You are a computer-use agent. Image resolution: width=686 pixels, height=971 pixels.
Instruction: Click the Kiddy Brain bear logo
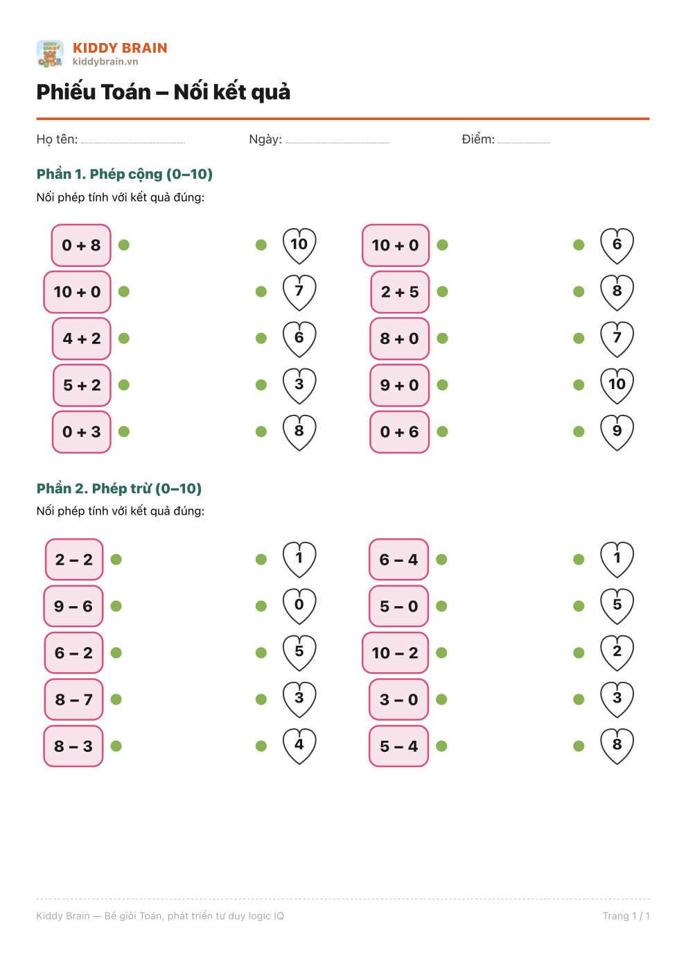click(50, 53)
